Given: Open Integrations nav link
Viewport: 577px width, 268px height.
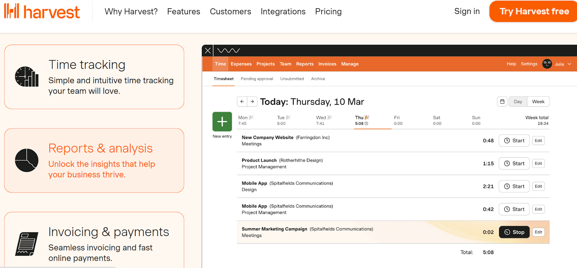Looking at the screenshot, I should (283, 12).
